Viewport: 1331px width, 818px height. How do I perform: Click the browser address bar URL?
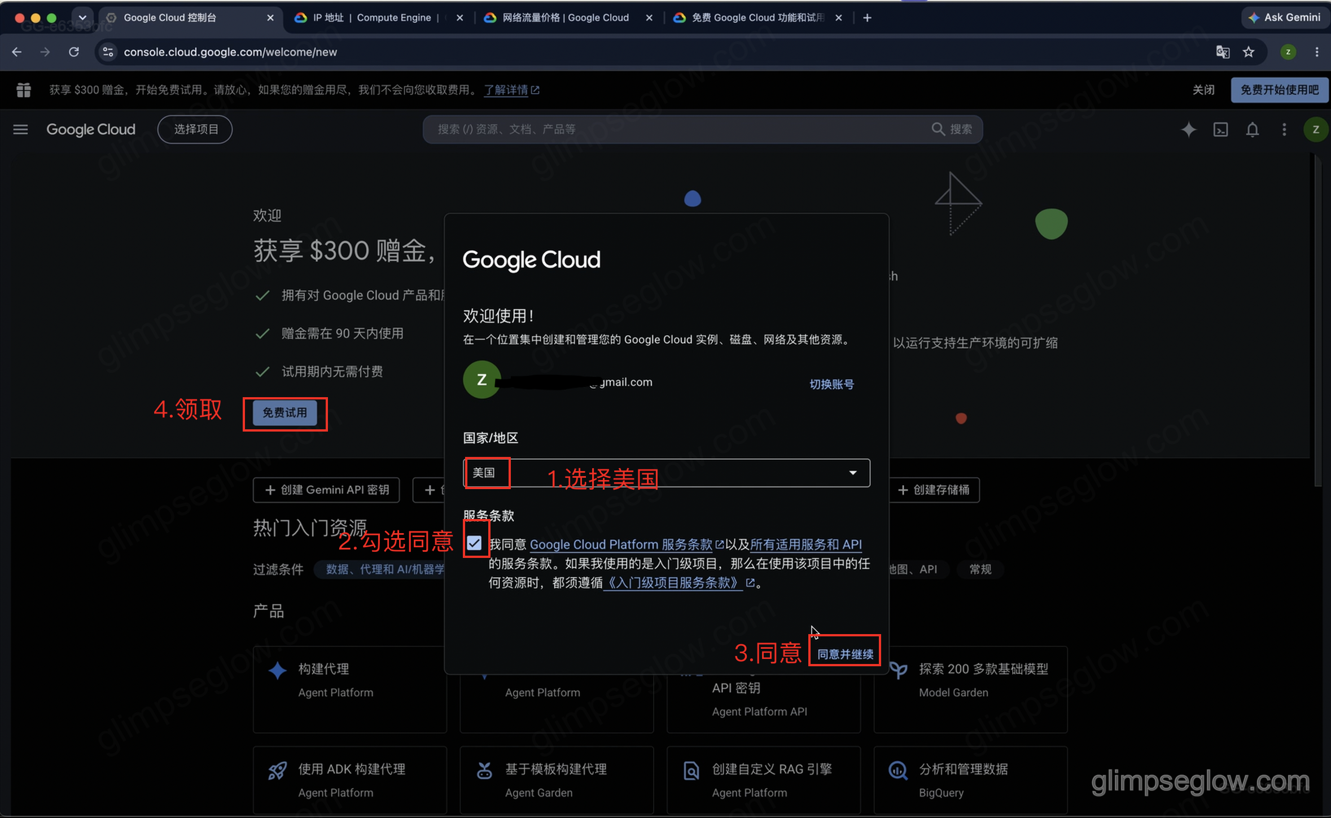tap(230, 52)
